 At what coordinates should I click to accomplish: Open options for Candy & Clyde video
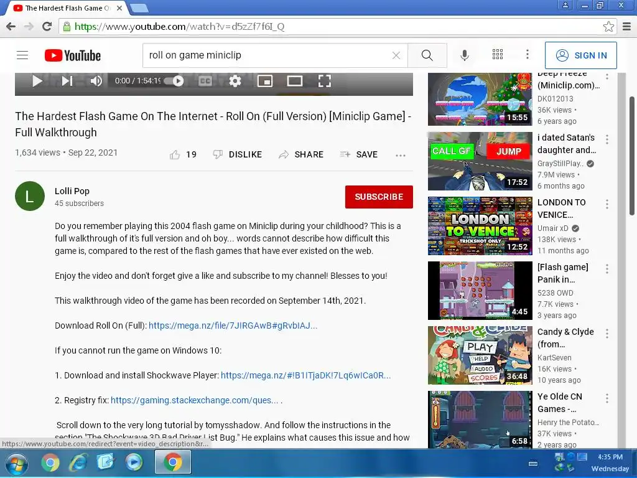[607, 334]
